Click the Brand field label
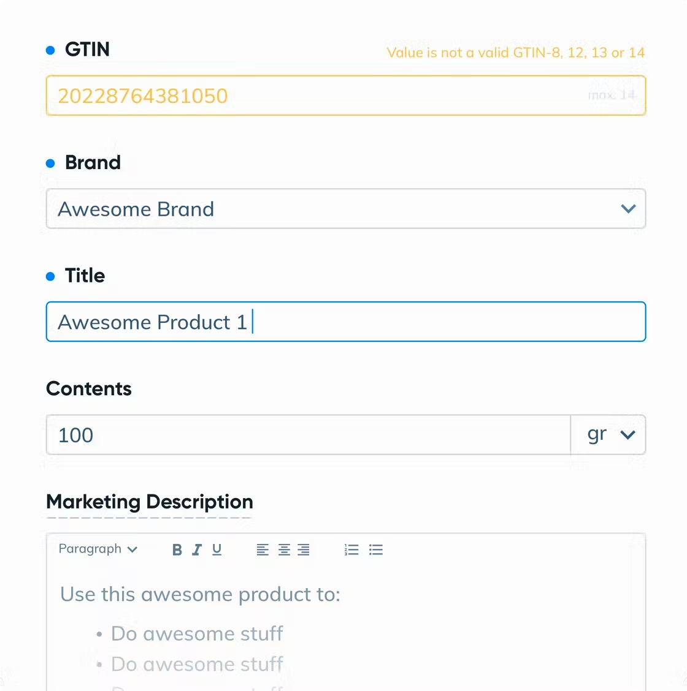The image size is (687, 691). click(93, 162)
